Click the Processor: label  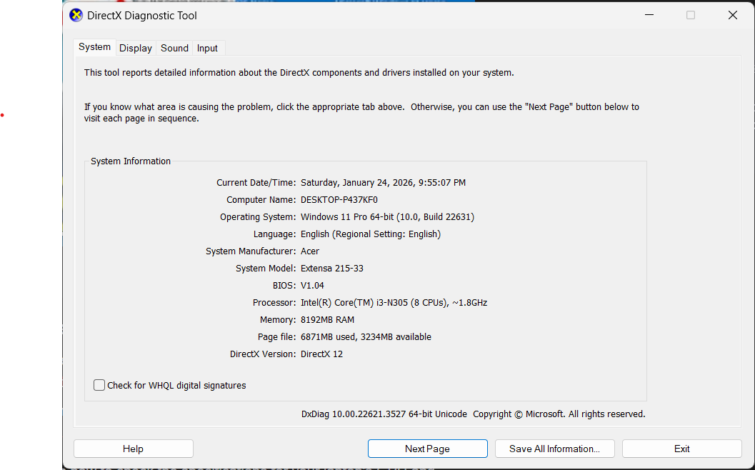coord(274,303)
